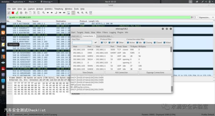Click the View Details button
215x116 pixels.
88,73
